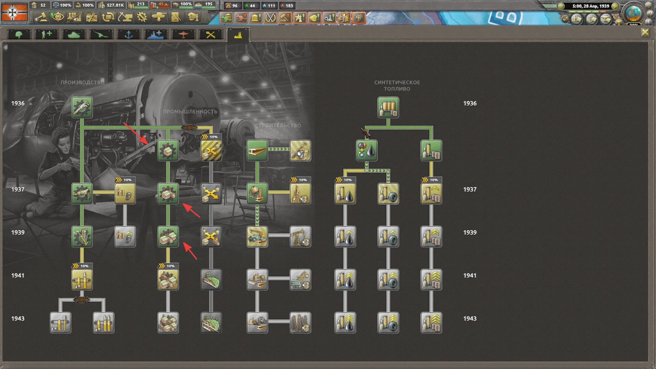
Task: Switch to the Naval anchor research tab
Action: click(x=128, y=35)
